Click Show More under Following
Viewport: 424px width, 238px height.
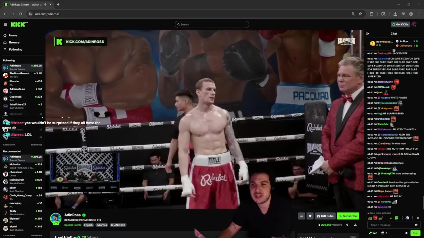point(9,145)
